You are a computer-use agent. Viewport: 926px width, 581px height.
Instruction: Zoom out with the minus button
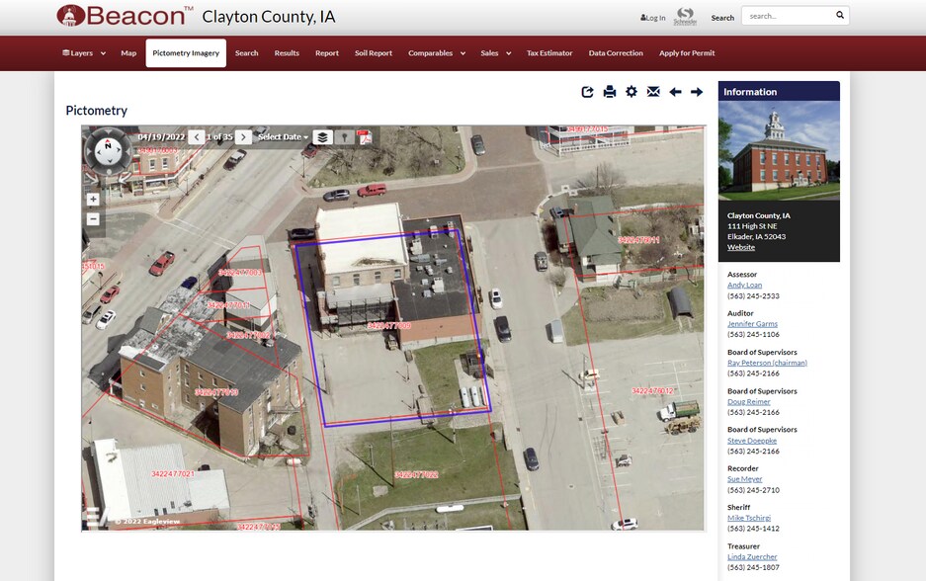coord(93,218)
